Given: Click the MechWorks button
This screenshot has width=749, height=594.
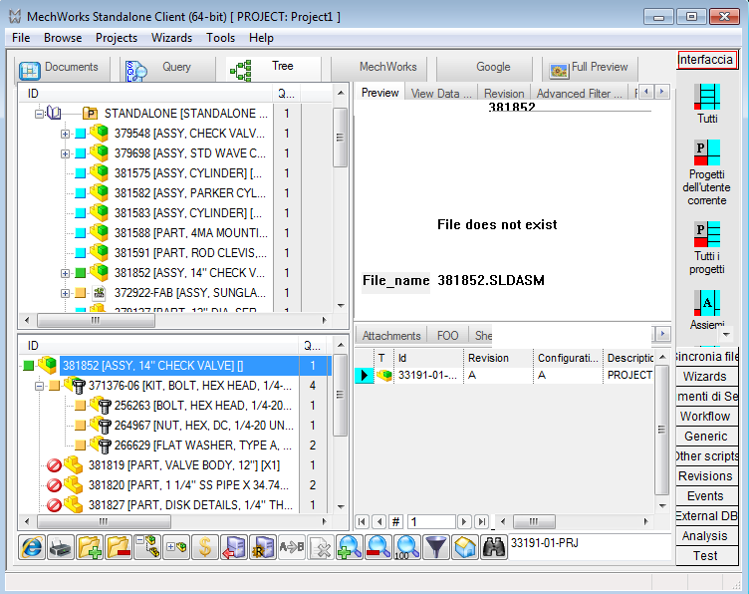Looking at the screenshot, I should tap(378, 68).
